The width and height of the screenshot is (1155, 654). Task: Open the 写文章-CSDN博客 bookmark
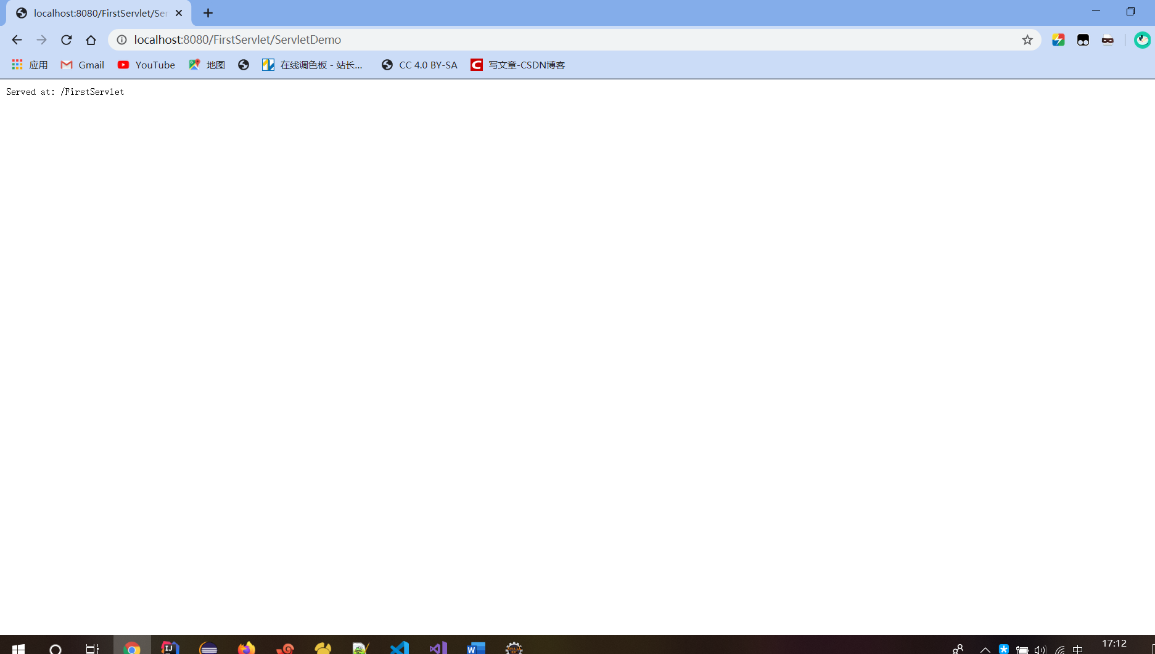click(518, 65)
